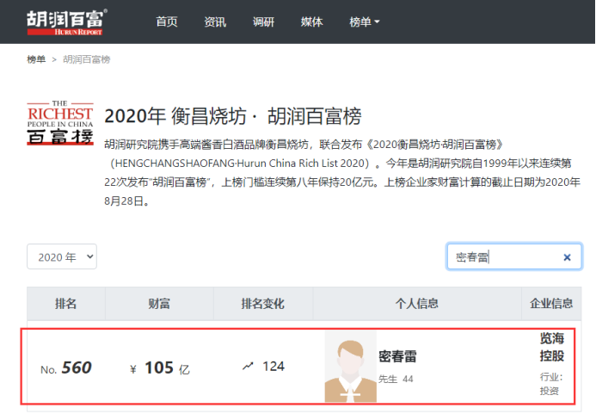Click the name 密春雷 in results
This screenshot has height=414, width=596.
click(x=397, y=356)
